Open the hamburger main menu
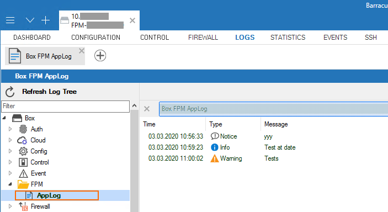The image size is (388, 212). click(10, 20)
